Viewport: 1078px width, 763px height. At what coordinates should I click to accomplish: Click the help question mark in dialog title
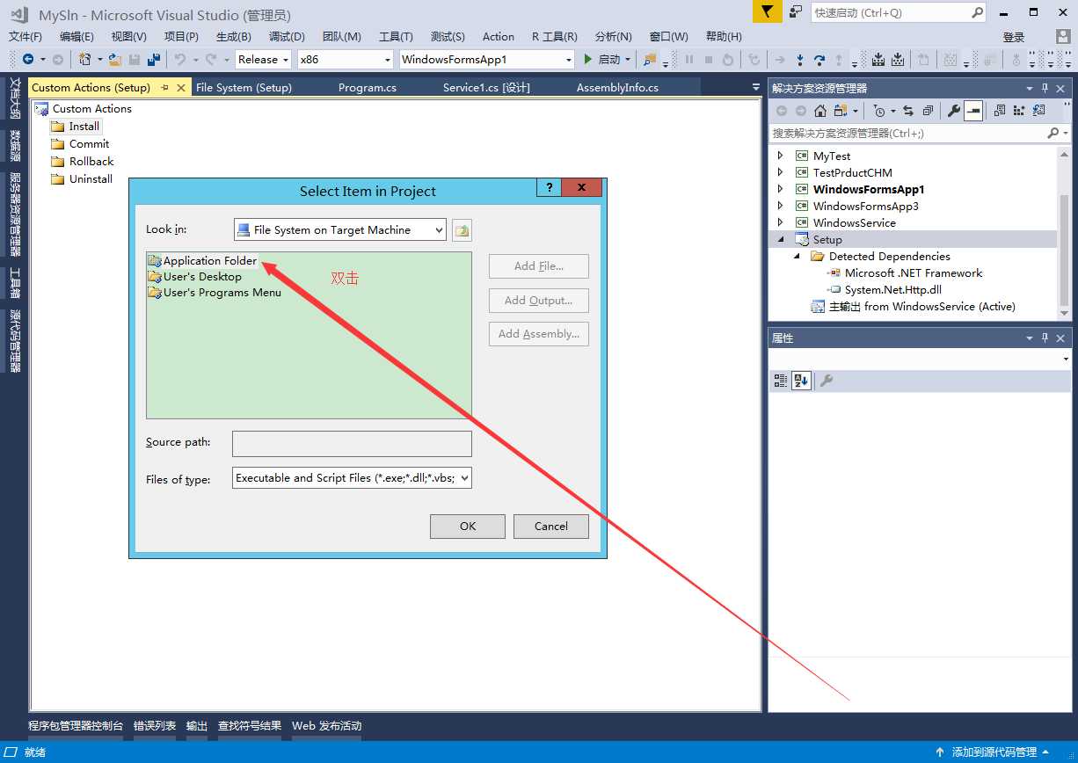tap(549, 187)
